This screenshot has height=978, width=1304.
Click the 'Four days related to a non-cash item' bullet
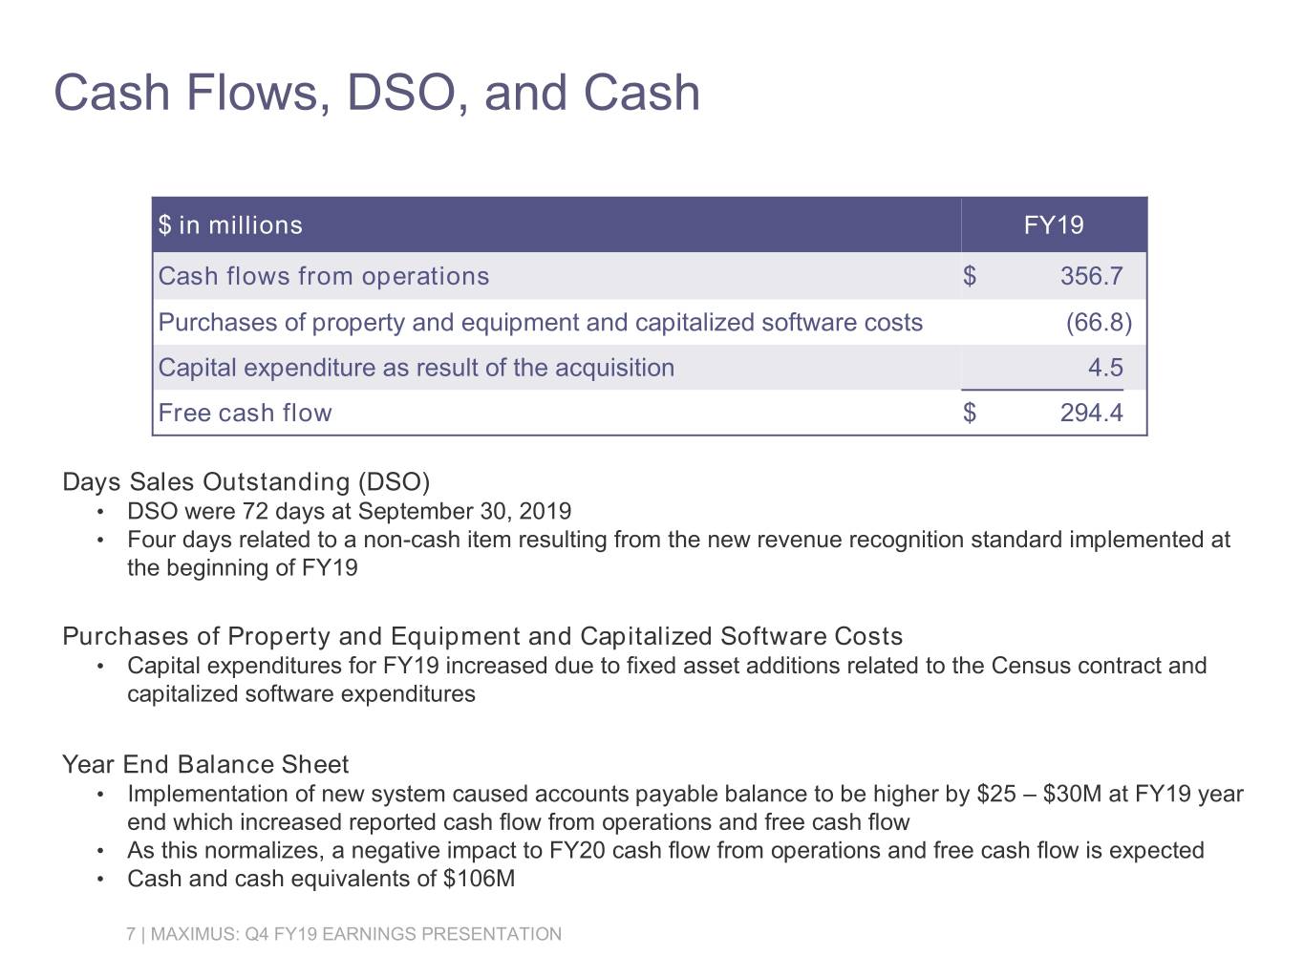tap(677, 541)
